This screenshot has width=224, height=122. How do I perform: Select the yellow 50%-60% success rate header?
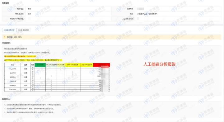pyautogui.click(x=72, y=65)
